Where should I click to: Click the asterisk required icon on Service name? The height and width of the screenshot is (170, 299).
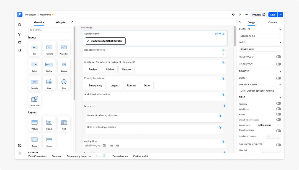tap(220, 34)
